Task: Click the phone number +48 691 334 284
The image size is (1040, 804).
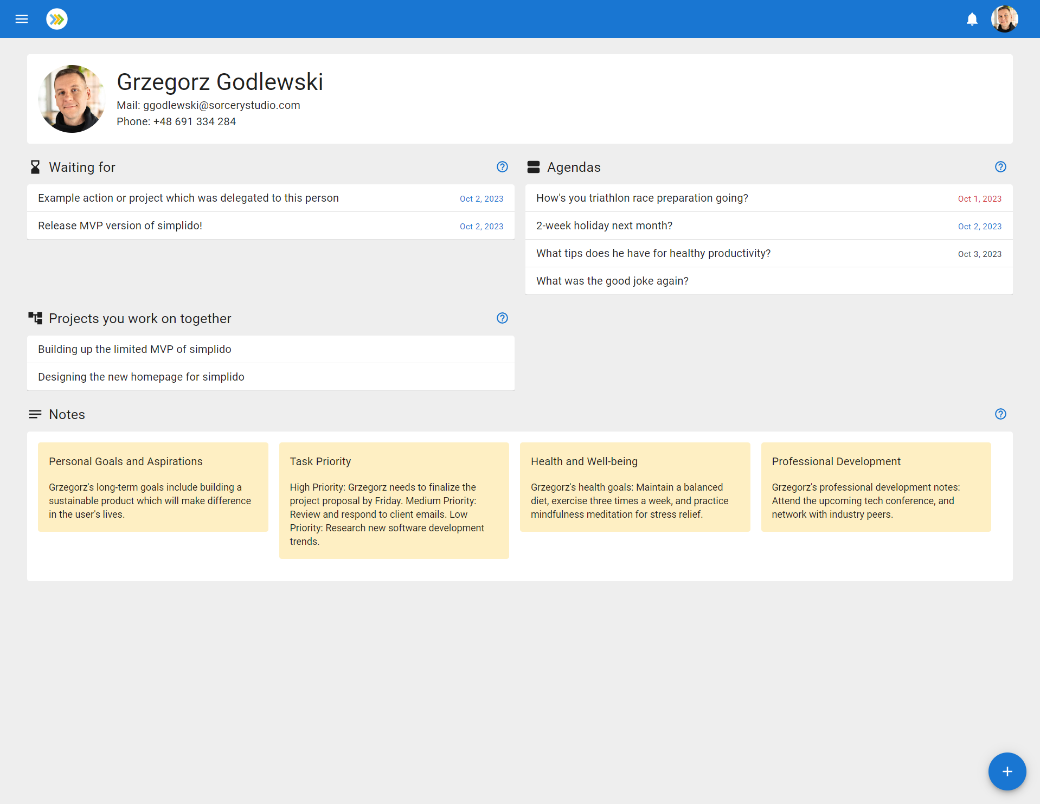Action: tap(195, 121)
